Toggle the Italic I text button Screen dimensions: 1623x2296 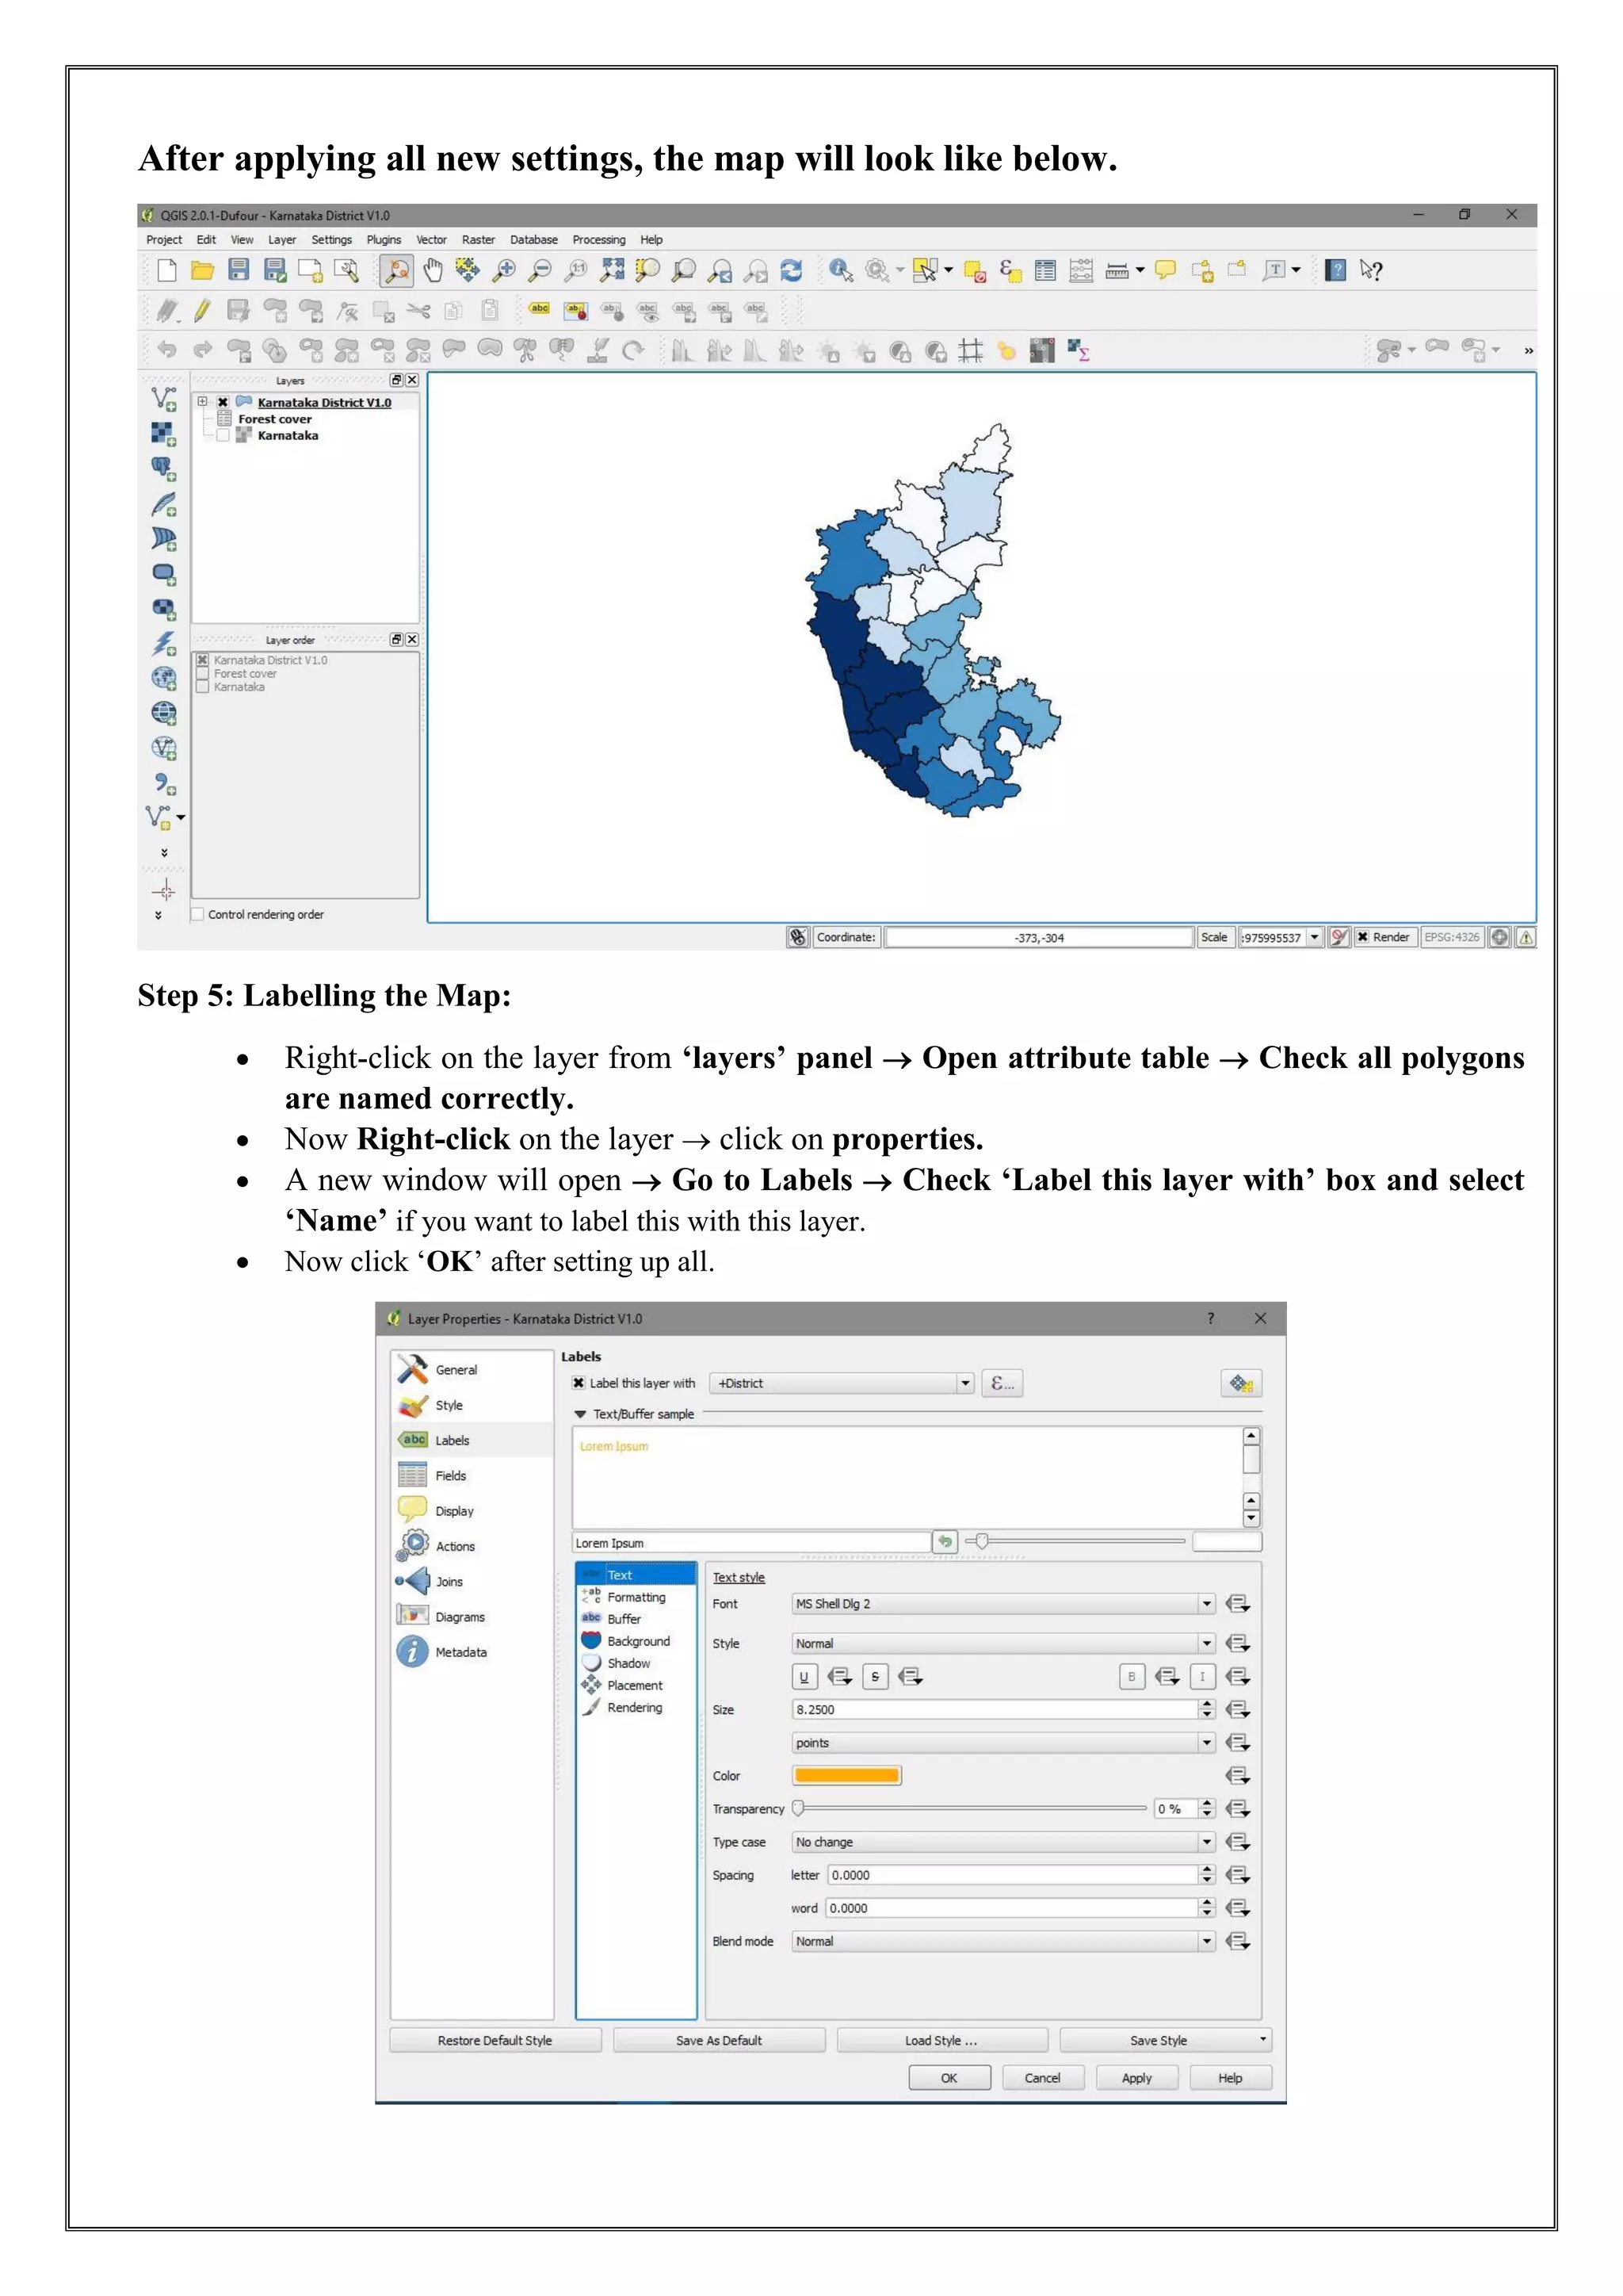1202,1677
